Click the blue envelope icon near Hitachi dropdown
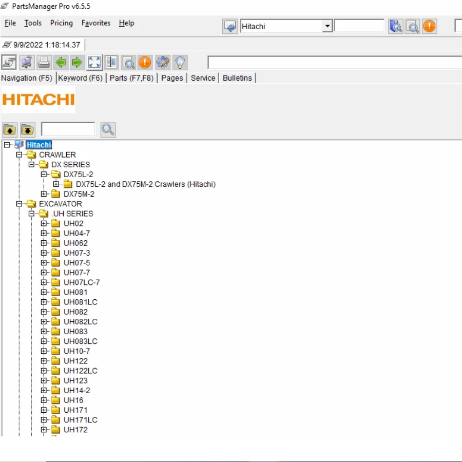462x462 pixels. (229, 26)
